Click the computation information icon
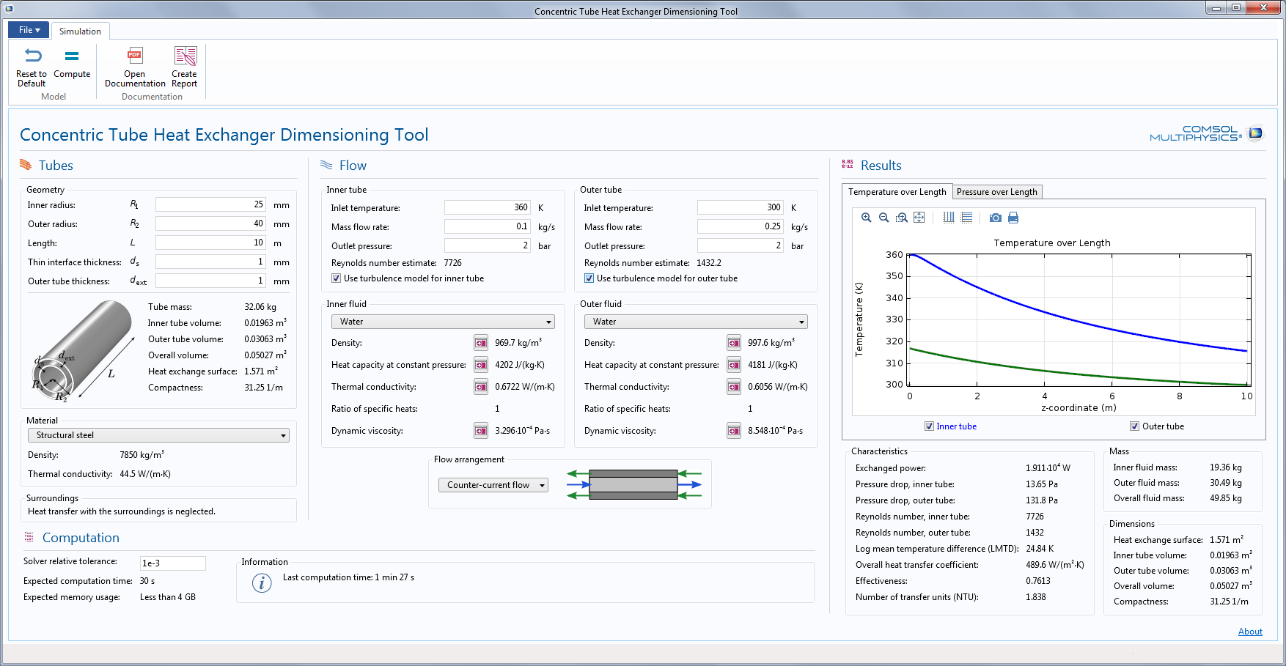The width and height of the screenshot is (1286, 666). pyautogui.click(x=262, y=583)
